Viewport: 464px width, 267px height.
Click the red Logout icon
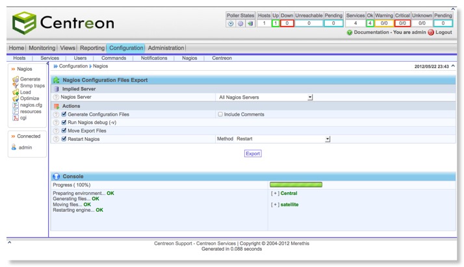point(431,32)
